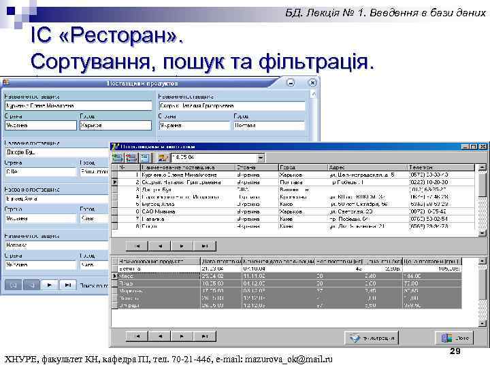490x367 pixels.
Task: Select row 7 Наталка in grid
Action: pyautogui.click(x=293, y=219)
